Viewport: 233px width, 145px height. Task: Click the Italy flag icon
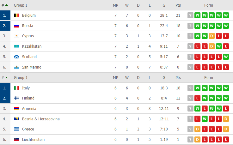click(x=16, y=88)
